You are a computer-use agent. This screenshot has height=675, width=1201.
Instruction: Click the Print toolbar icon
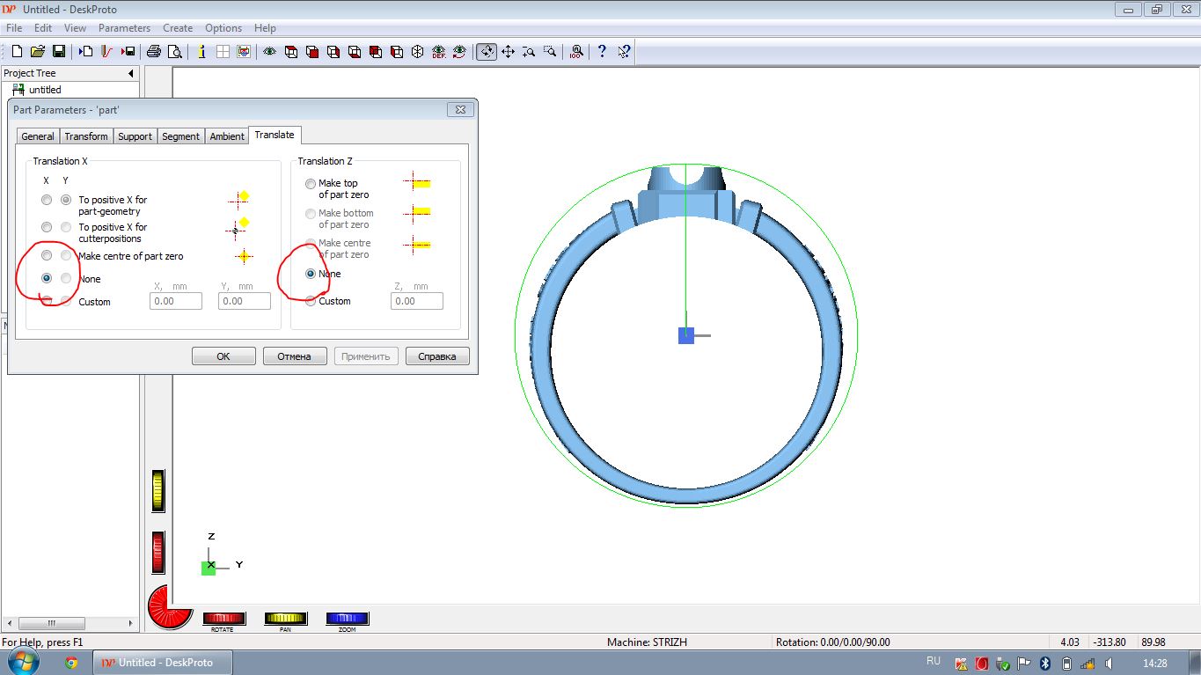tap(154, 52)
